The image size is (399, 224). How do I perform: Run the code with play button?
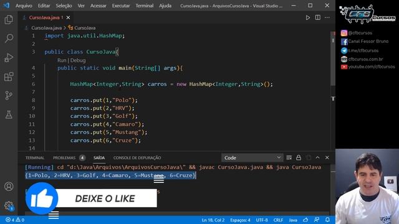(x=308, y=17)
